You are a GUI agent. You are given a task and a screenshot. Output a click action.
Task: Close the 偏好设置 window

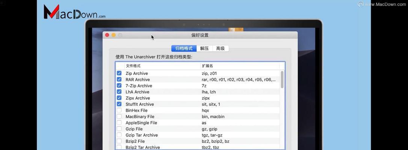pos(107,35)
